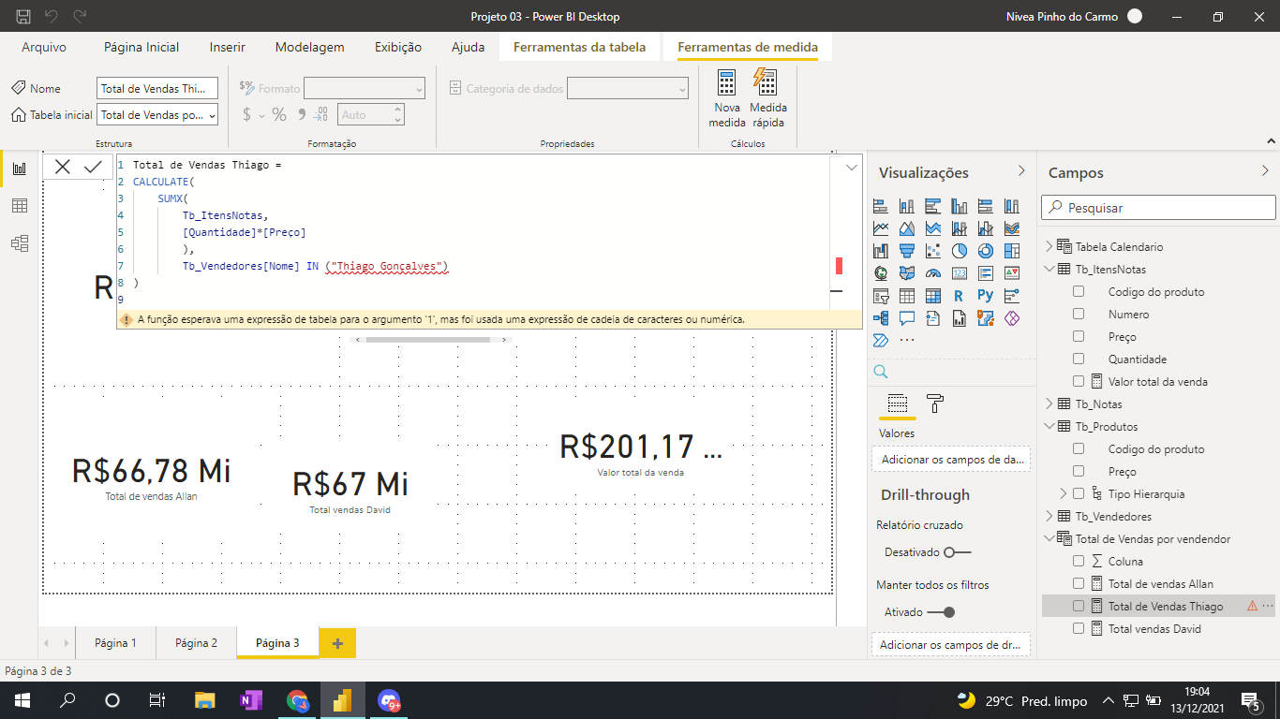Check the Numero field checkbox

pyautogui.click(x=1079, y=315)
